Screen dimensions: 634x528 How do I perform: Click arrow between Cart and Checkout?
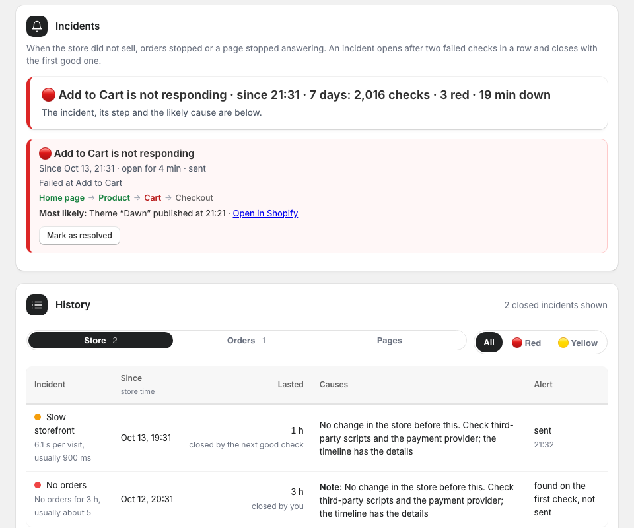pyautogui.click(x=168, y=198)
